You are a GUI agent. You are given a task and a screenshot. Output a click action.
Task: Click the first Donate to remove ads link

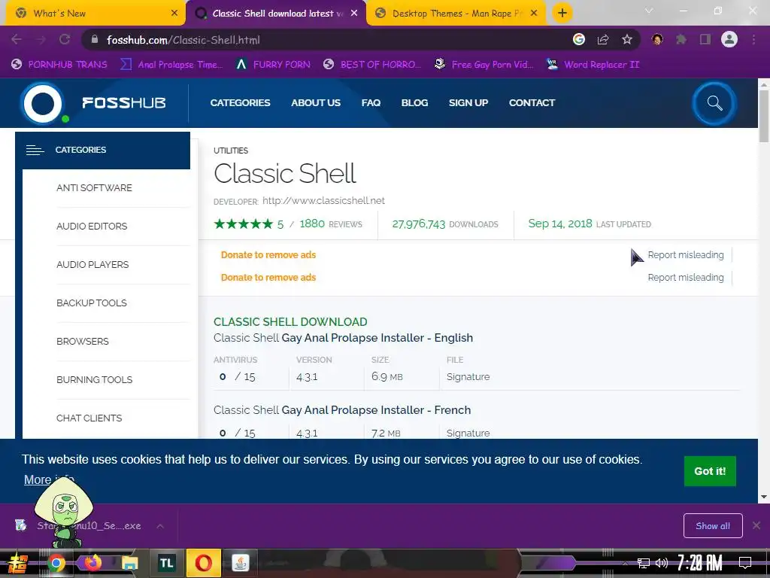coord(268,254)
